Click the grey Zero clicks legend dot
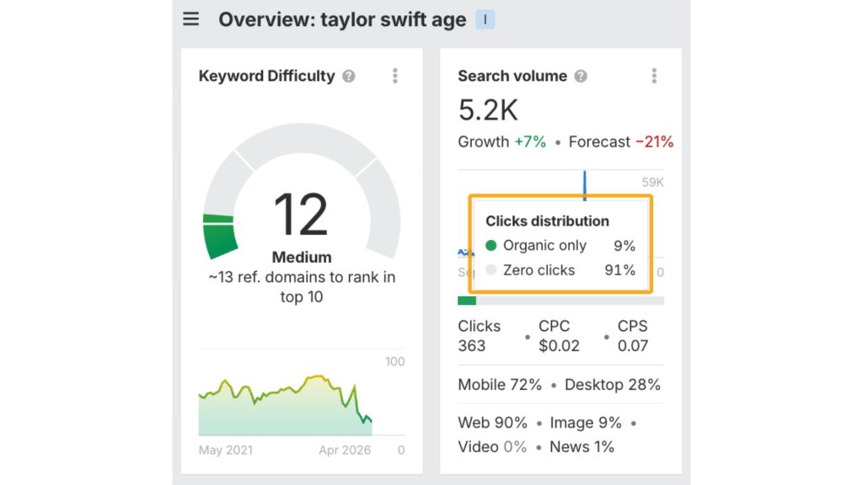 [x=491, y=269]
